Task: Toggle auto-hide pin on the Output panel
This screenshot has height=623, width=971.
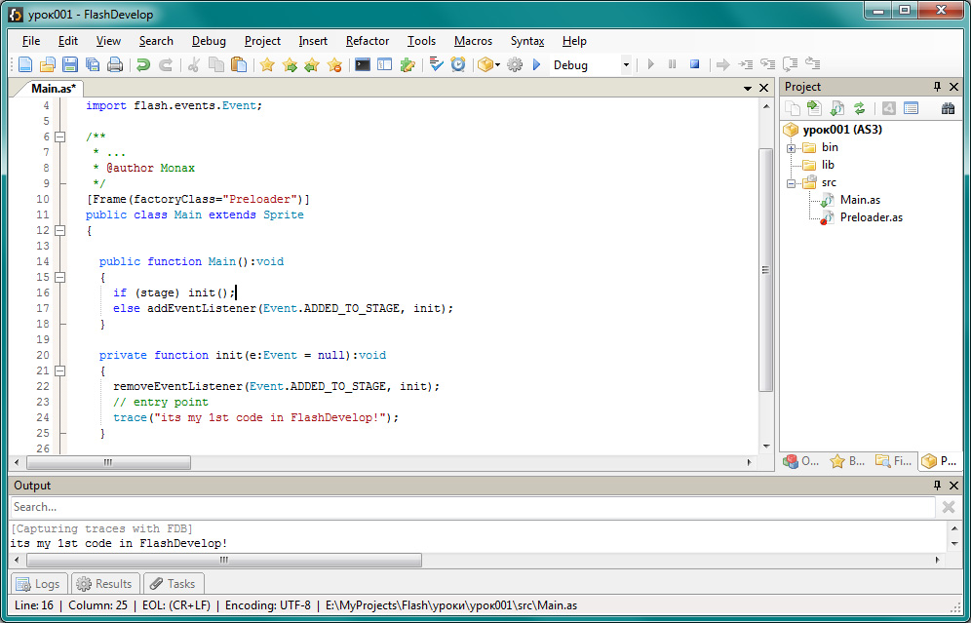Action: (x=938, y=486)
